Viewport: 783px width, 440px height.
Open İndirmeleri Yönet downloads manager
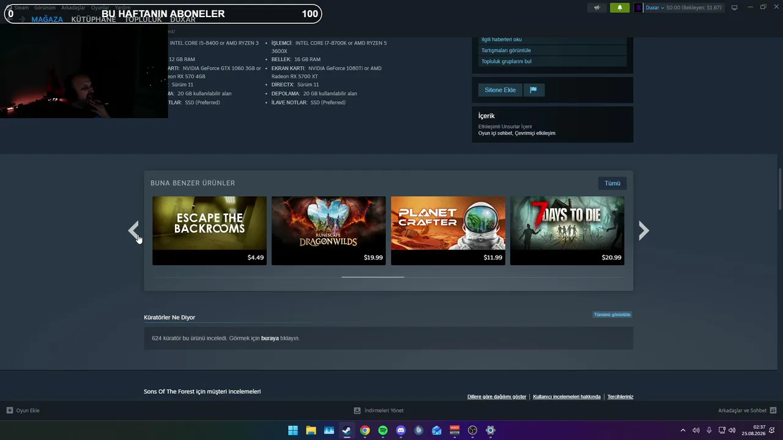(379, 411)
